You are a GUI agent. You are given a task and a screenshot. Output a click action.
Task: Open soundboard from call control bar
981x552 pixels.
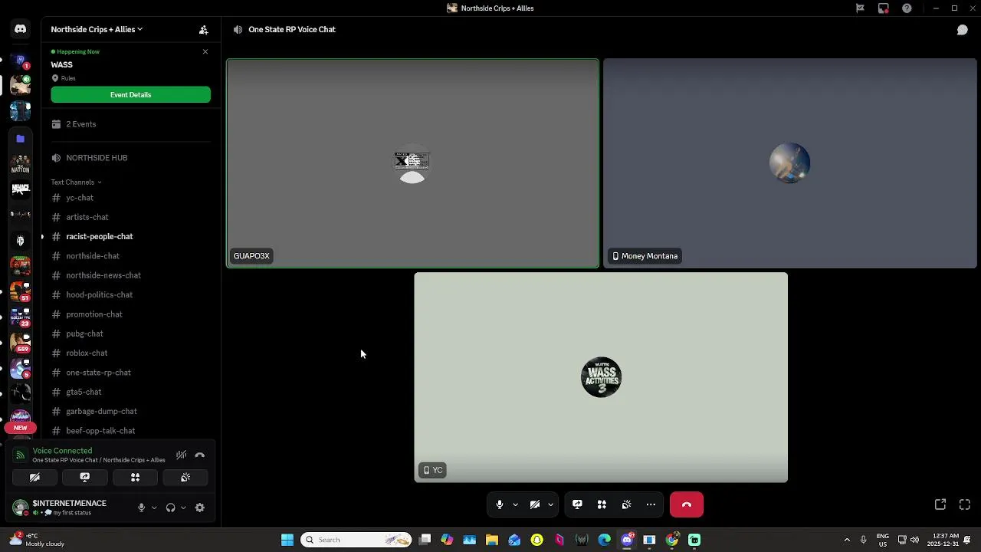coord(626,504)
